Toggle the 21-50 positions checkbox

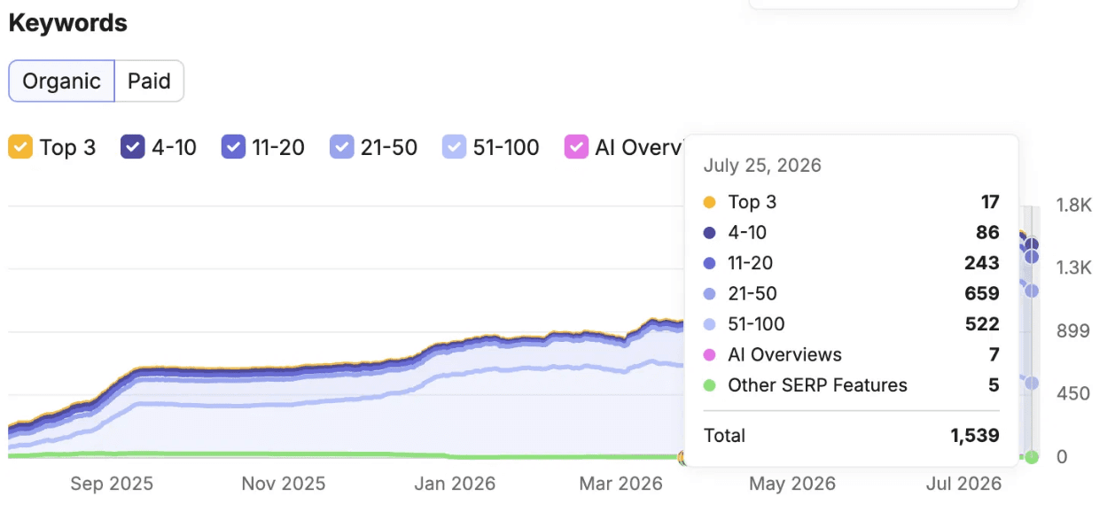[x=342, y=147]
